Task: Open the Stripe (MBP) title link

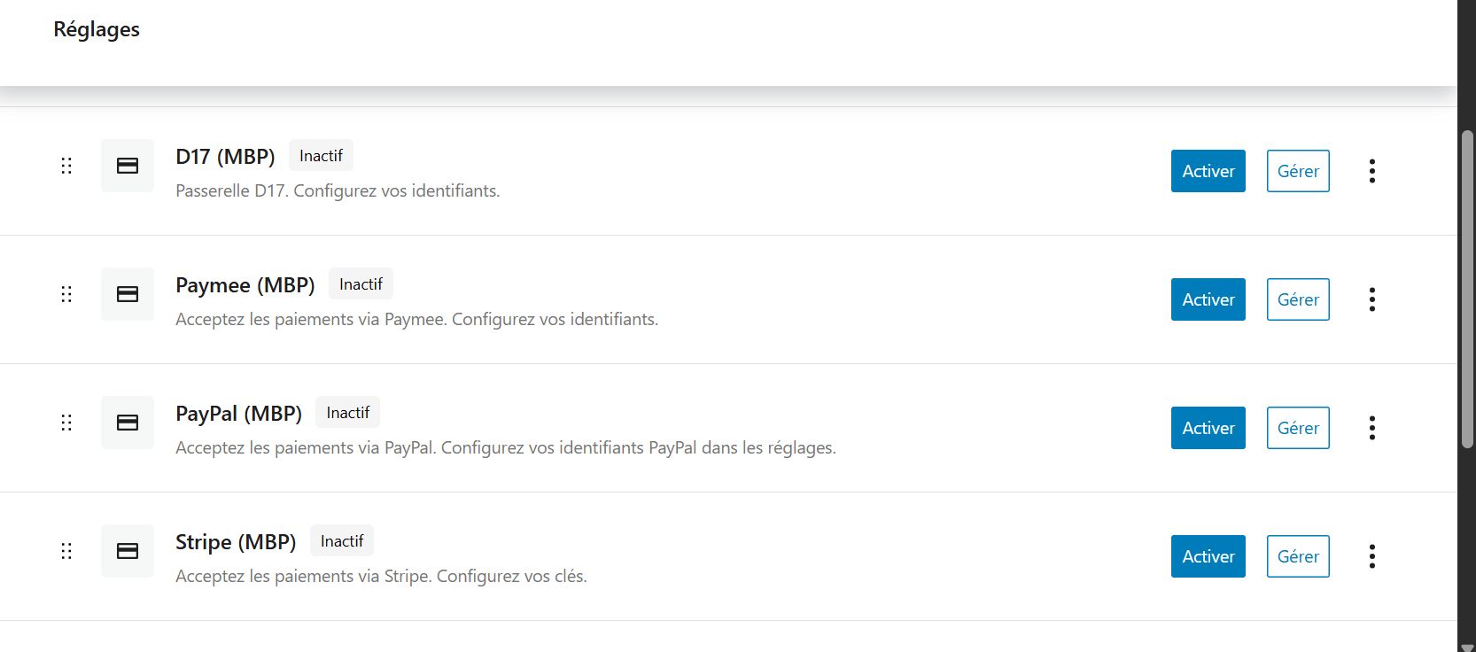Action: (x=236, y=542)
